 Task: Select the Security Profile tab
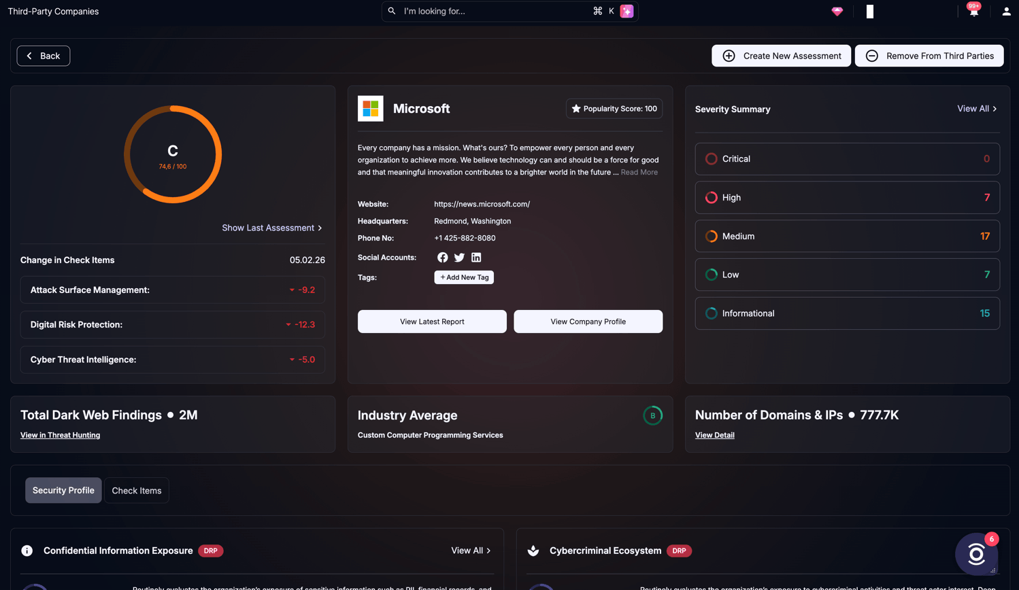coord(63,490)
